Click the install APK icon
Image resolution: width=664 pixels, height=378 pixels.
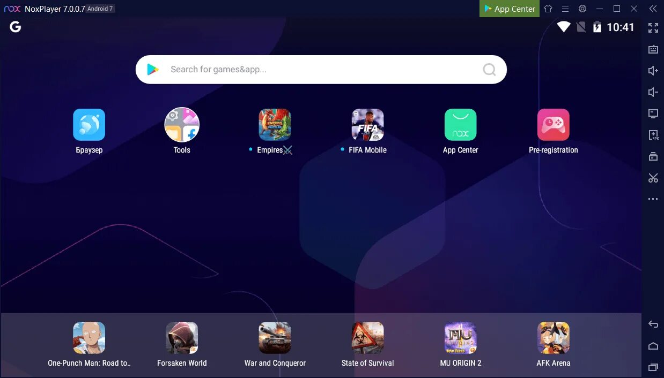pyautogui.click(x=653, y=135)
